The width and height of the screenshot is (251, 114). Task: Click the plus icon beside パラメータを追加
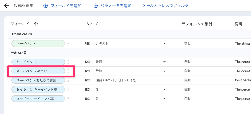(96, 6)
